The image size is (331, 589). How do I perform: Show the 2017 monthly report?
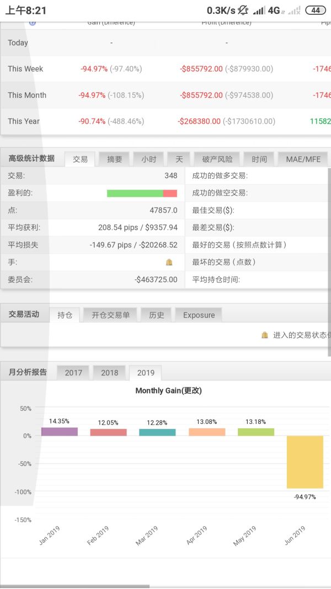(x=73, y=373)
